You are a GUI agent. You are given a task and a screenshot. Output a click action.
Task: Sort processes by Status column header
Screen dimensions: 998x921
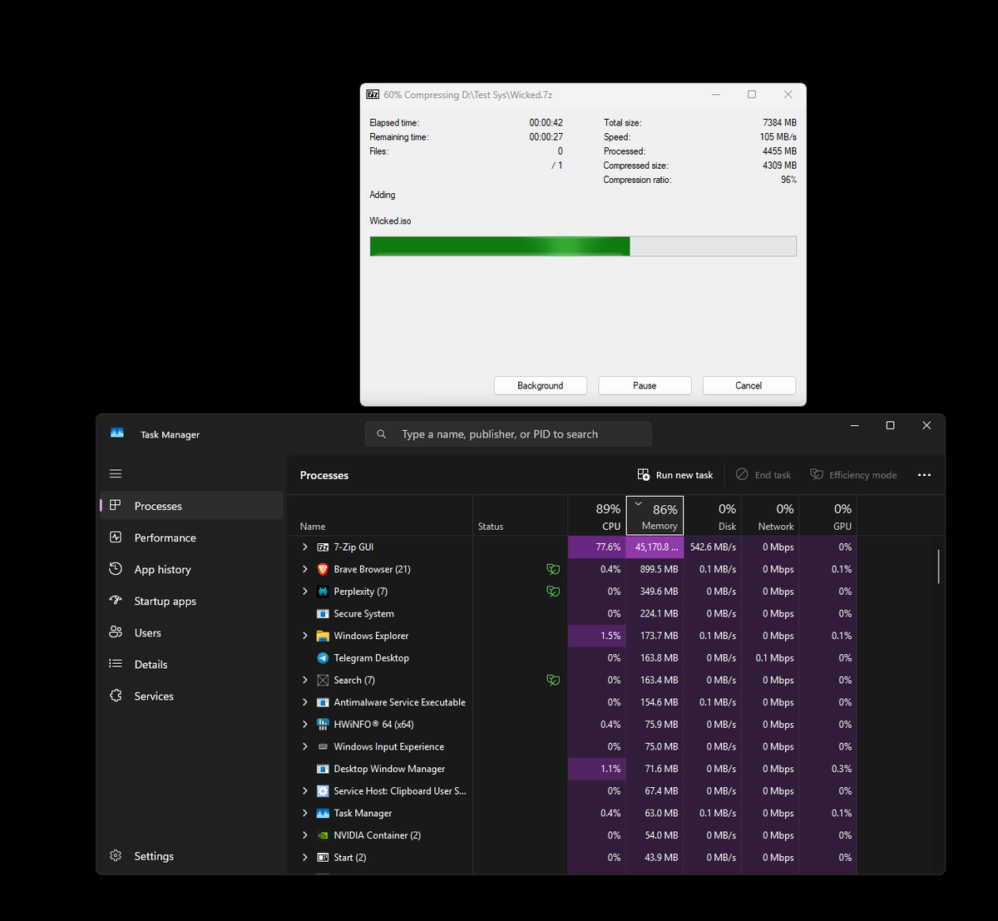pos(521,516)
